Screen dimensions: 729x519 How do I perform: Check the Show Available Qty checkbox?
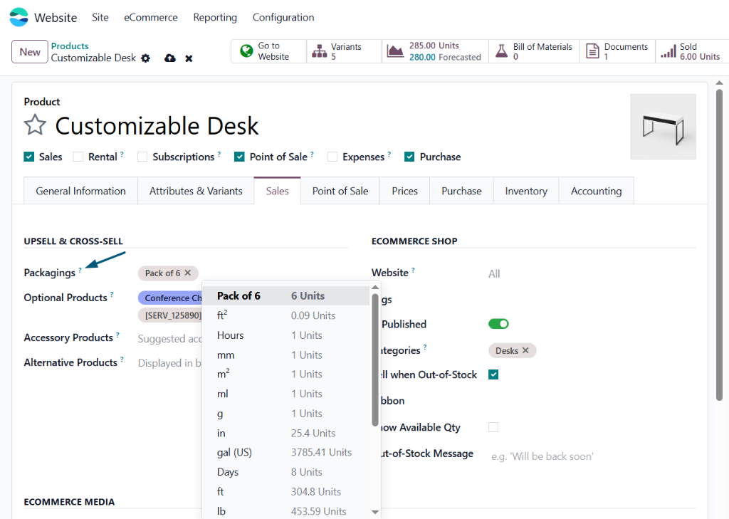493,427
